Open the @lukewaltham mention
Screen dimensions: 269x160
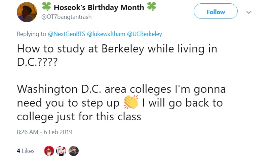pos(106,34)
